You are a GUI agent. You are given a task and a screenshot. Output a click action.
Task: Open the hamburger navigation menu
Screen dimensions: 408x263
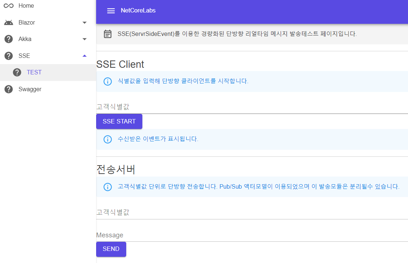coord(111,11)
